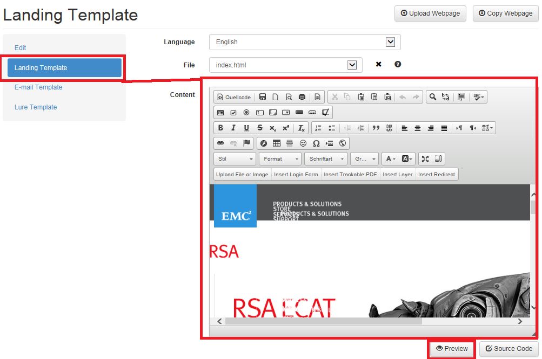The height and width of the screenshot is (359, 542).
Task: Click the Copy Webpage button
Action: tap(506, 13)
